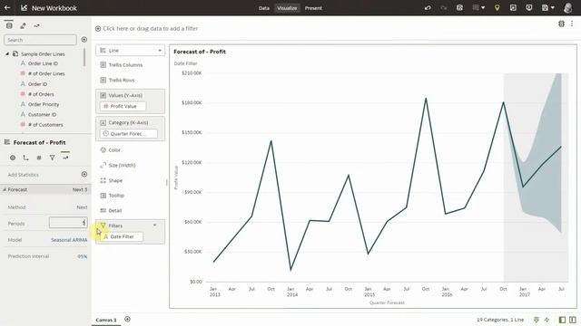Collapse the Sample Order Lines dataset

point(7,53)
